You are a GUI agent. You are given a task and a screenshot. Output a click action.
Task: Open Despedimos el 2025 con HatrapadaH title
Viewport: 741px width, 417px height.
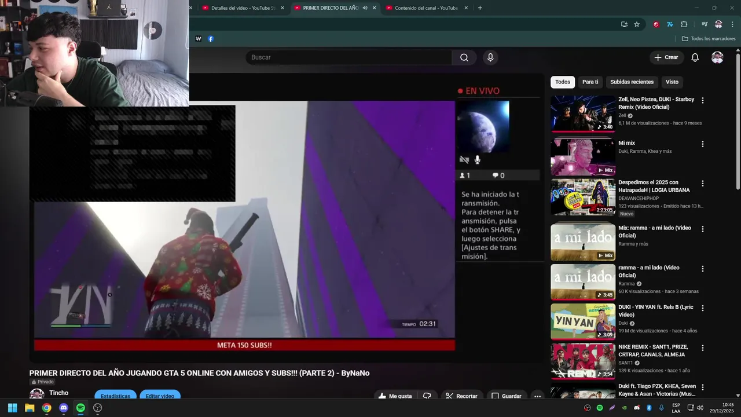pyautogui.click(x=654, y=186)
